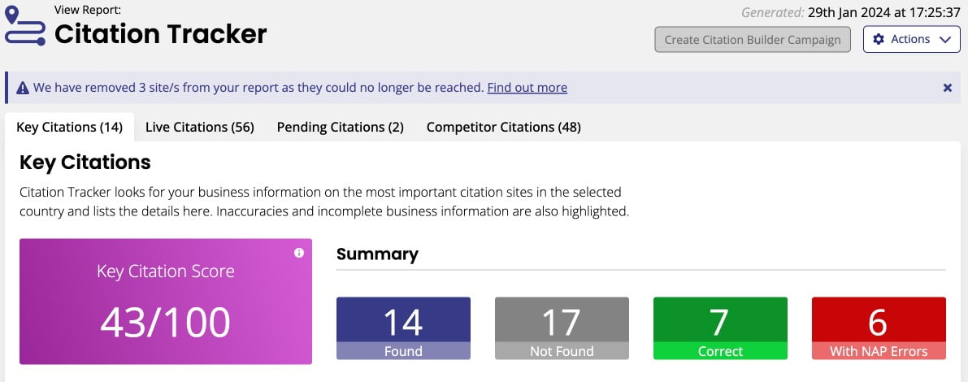Click the gear icon in Actions button
Viewport: 968px width, 382px height.
879,39
